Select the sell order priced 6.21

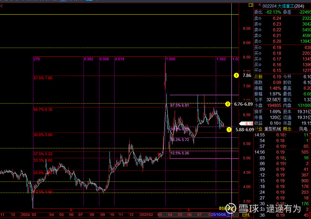tap(283, 35)
